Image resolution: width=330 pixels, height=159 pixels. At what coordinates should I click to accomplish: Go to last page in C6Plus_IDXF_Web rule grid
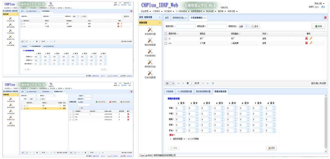207,83
